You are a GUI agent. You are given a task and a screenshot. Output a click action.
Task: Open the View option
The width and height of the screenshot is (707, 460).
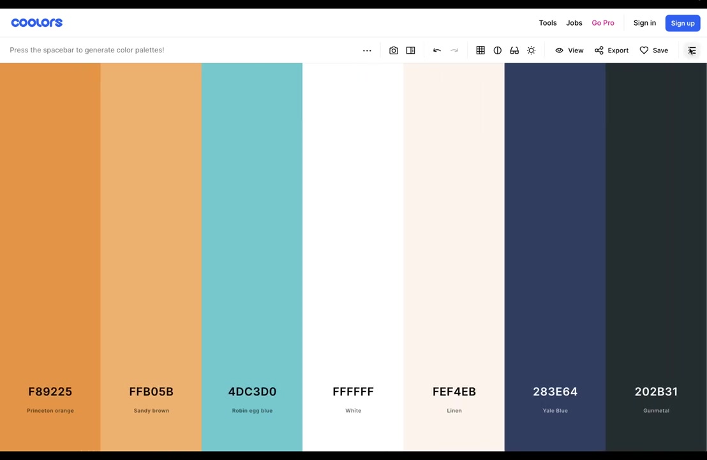click(x=569, y=50)
